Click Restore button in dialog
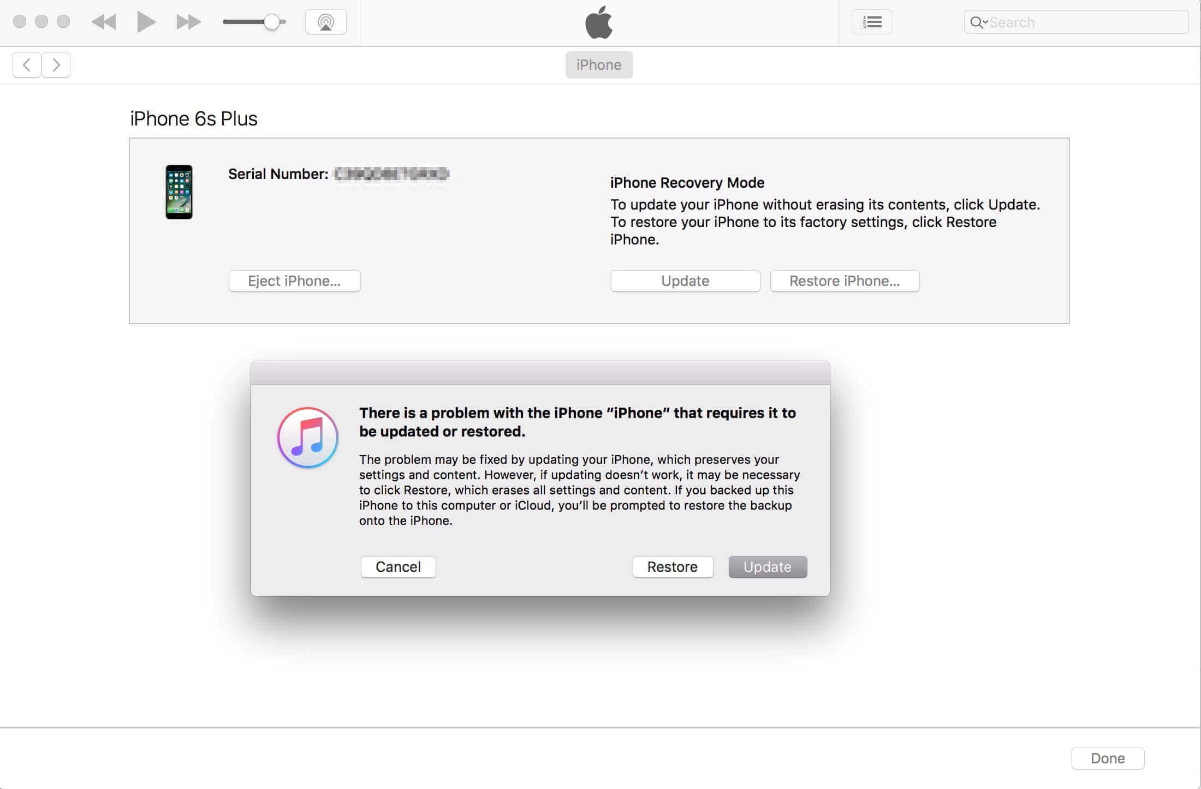1201x789 pixels. click(673, 566)
